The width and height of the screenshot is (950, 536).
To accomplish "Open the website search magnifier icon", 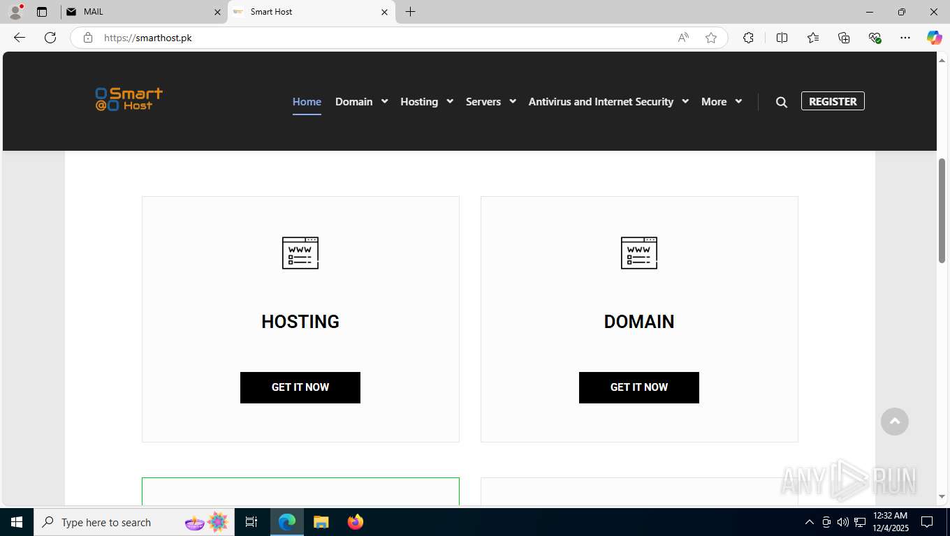I will tap(782, 102).
